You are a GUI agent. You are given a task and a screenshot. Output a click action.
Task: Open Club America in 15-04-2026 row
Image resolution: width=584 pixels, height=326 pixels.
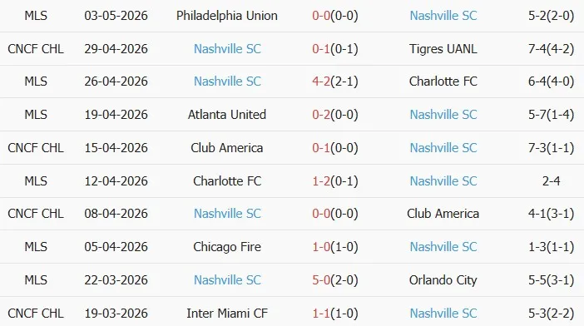[227, 148]
